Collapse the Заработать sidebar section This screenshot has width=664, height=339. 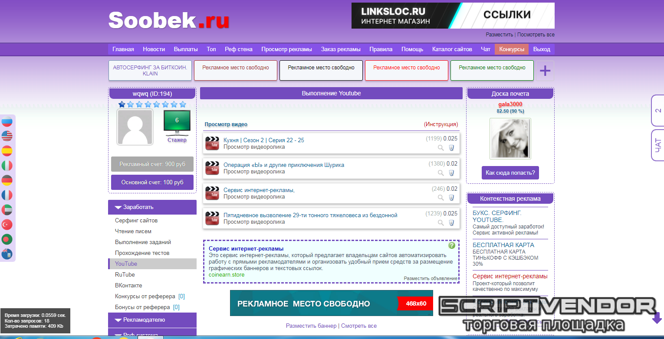(x=152, y=207)
